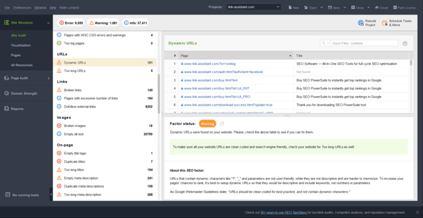Expand the Open dropdown arrow
This screenshot has height=218, width=423.
pyautogui.click(x=321, y=7)
